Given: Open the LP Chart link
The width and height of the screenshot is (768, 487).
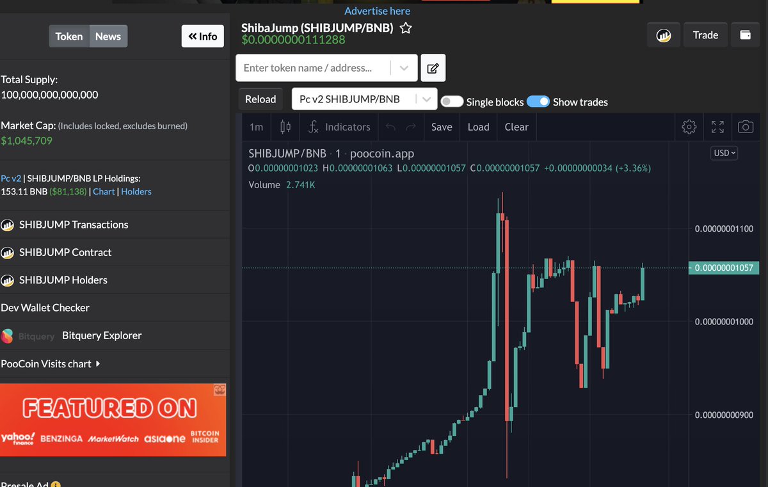Looking at the screenshot, I should (104, 191).
